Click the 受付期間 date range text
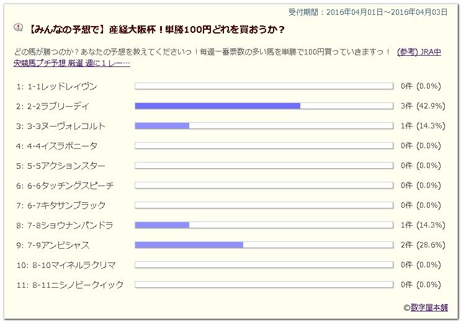461x322 pixels. click(368, 12)
